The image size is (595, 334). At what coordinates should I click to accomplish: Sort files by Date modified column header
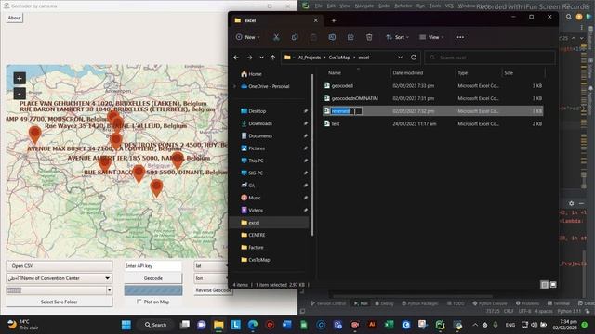click(407, 72)
